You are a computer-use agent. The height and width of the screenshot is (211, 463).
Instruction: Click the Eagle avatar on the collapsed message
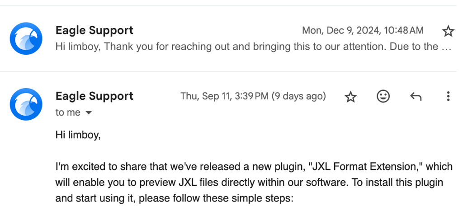pyautogui.click(x=26, y=39)
